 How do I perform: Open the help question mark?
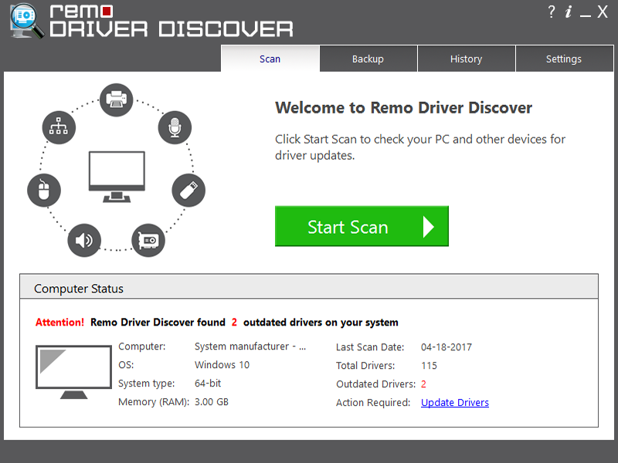(x=550, y=12)
